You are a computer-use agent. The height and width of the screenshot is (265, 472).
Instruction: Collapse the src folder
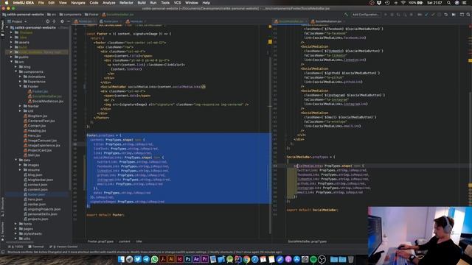click(x=12, y=62)
